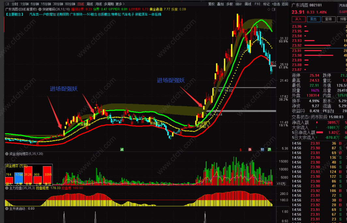Screen dimensions: 347x223
Task: Toggle the 主升浪启动 indicator panel
Action: tap(7, 208)
